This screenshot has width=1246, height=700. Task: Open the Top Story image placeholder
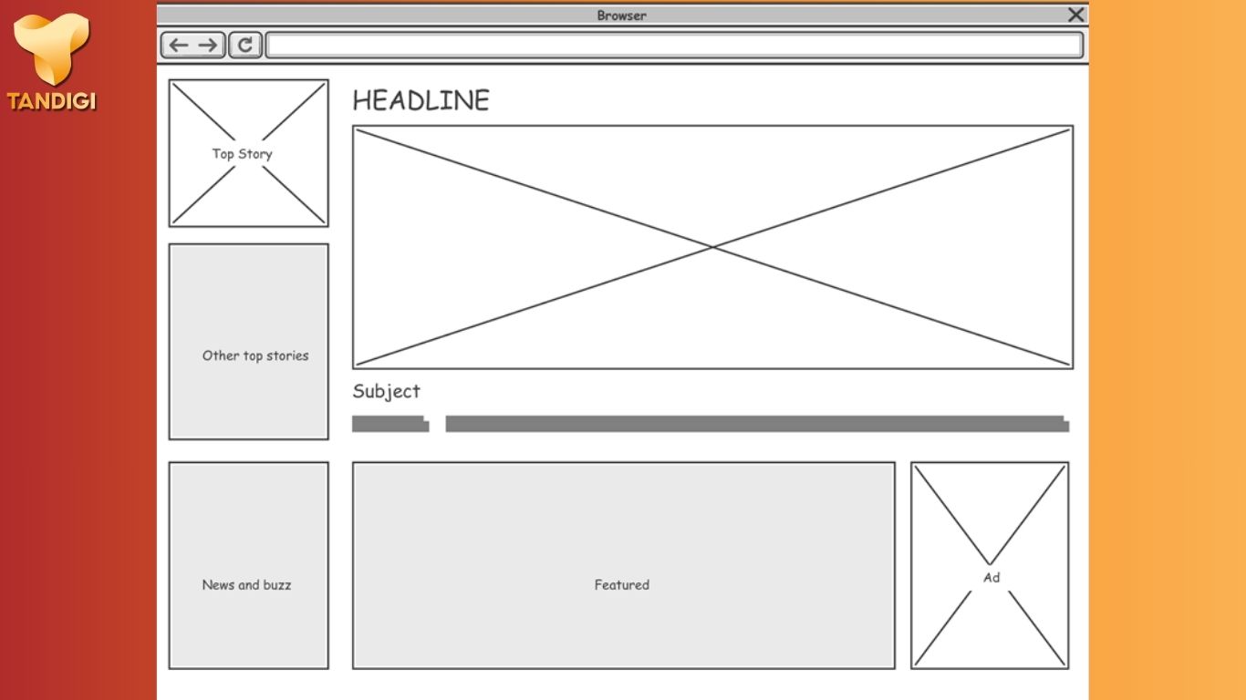248,153
